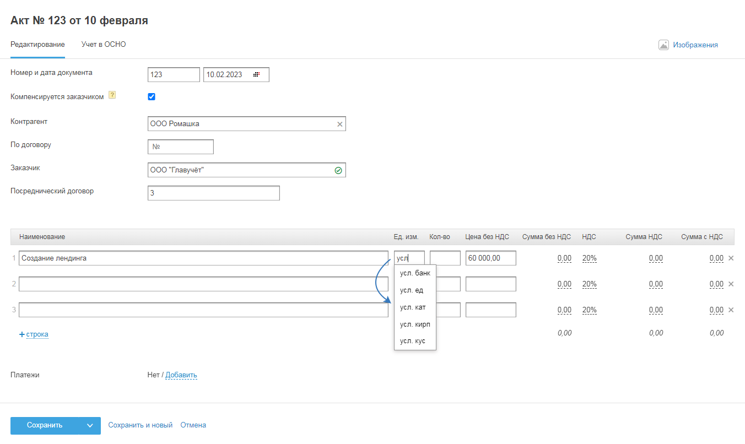745x444 pixels.
Task: Open the 20% НДС rate in row one
Action: click(589, 258)
